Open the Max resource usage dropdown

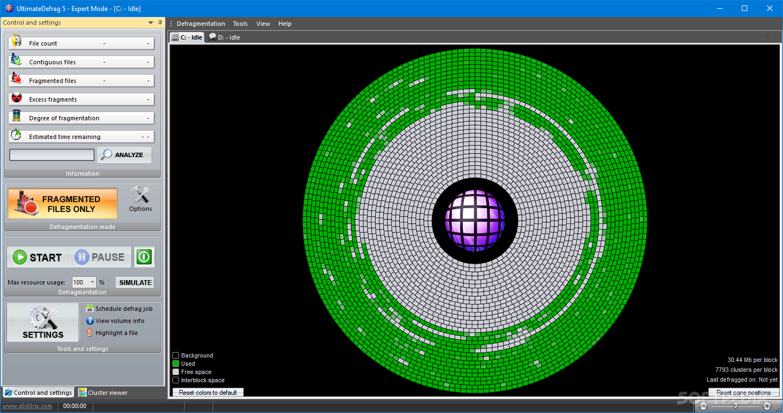coord(92,282)
